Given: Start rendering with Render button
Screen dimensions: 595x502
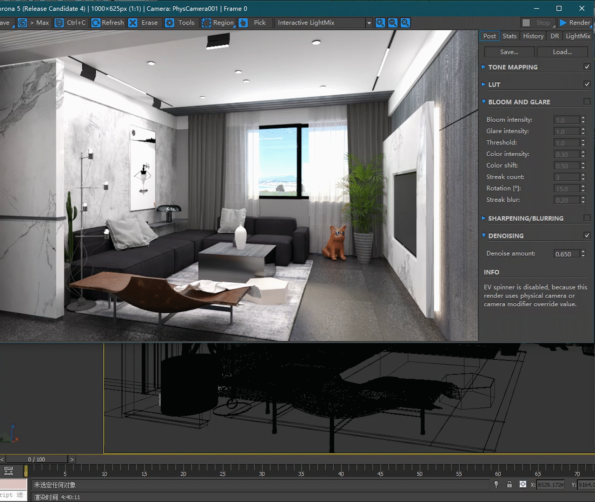Looking at the screenshot, I should click(x=575, y=23).
